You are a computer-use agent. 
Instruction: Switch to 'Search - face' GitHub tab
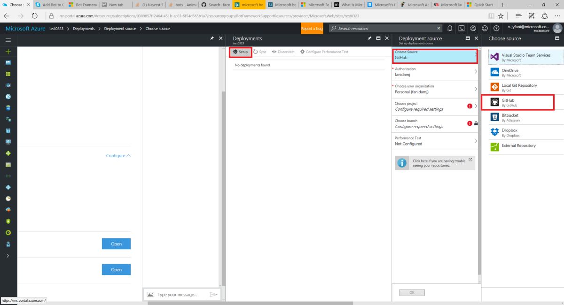pyautogui.click(x=215, y=5)
